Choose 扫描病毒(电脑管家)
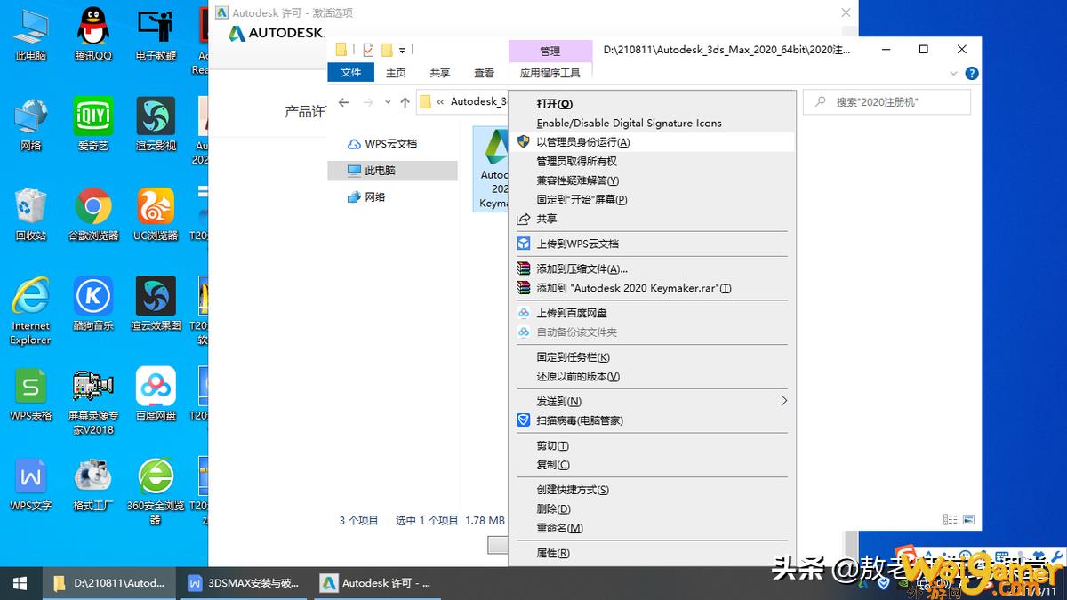 [652, 420]
